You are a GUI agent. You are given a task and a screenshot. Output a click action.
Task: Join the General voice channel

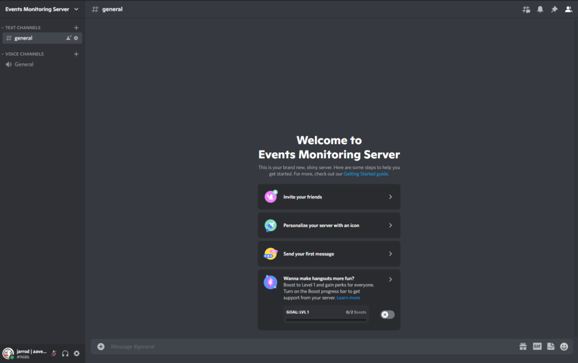tap(24, 64)
